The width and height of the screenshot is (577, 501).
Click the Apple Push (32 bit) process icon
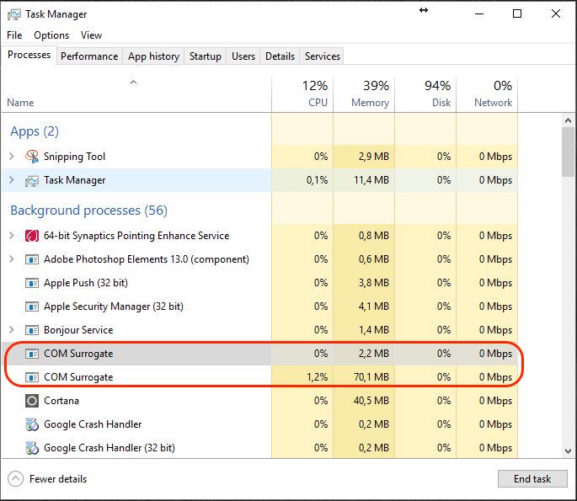point(32,283)
